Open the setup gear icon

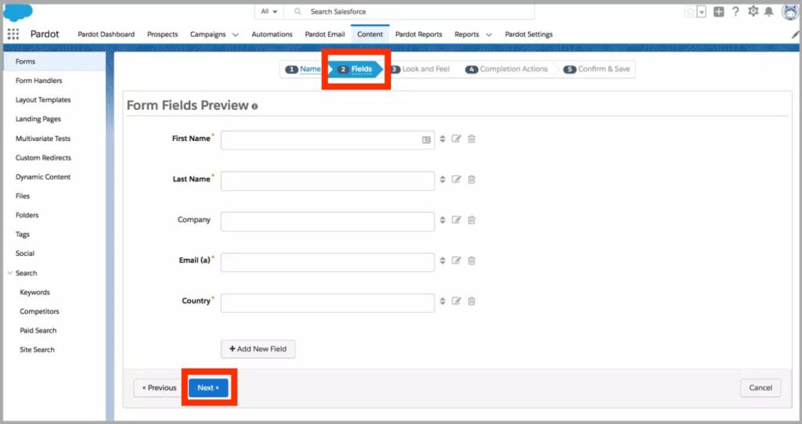coord(753,11)
